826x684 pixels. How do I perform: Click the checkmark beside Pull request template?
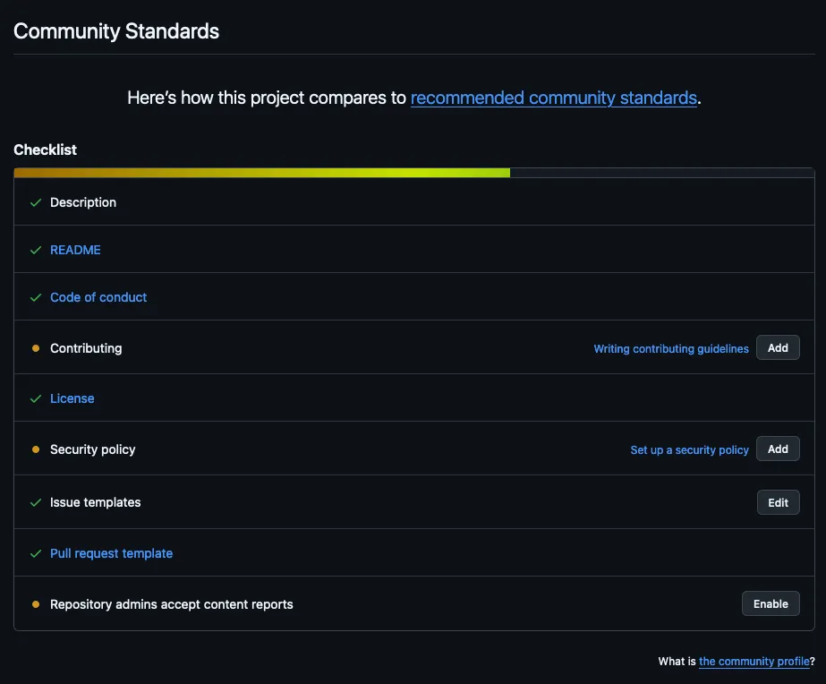36,553
